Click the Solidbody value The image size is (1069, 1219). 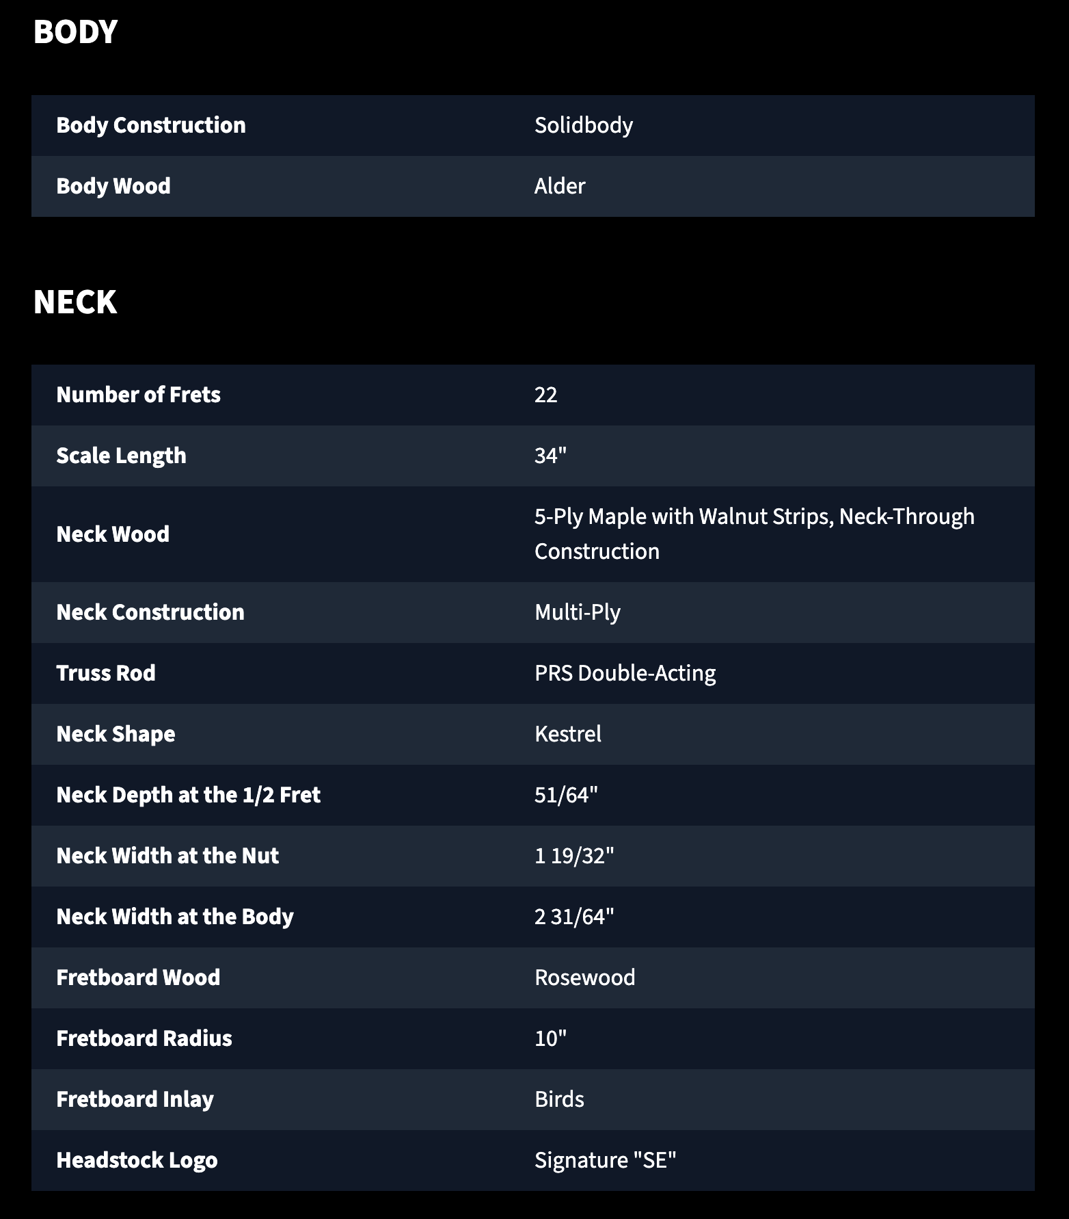pyautogui.click(x=584, y=125)
